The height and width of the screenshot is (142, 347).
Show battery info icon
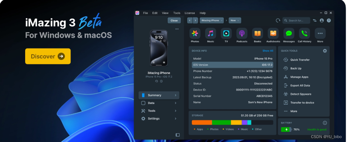(325, 123)
